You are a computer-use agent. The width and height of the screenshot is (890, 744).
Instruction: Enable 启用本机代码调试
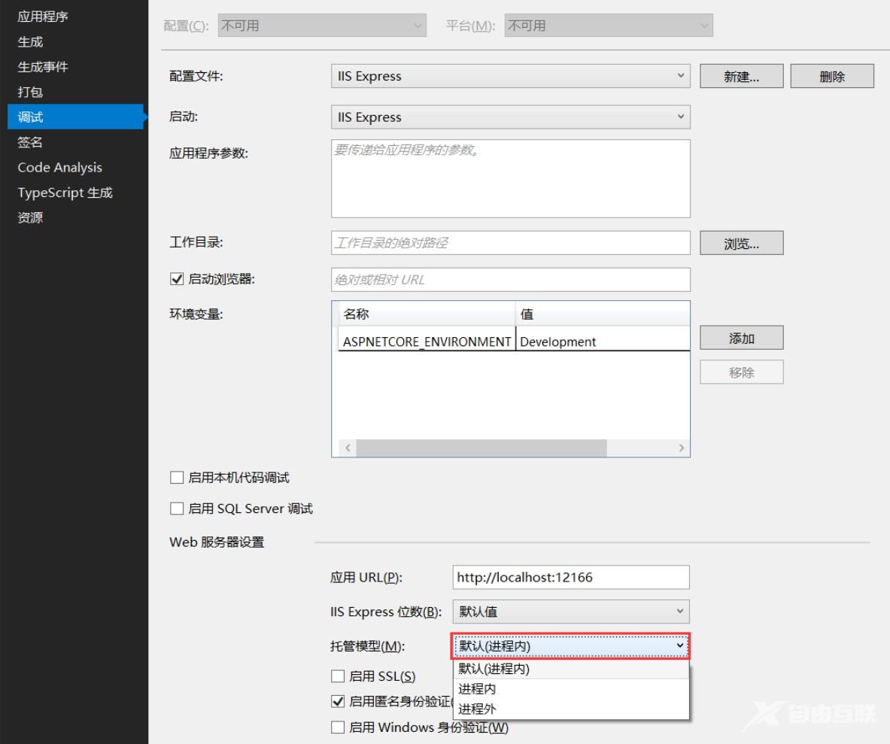coord(177,476)
